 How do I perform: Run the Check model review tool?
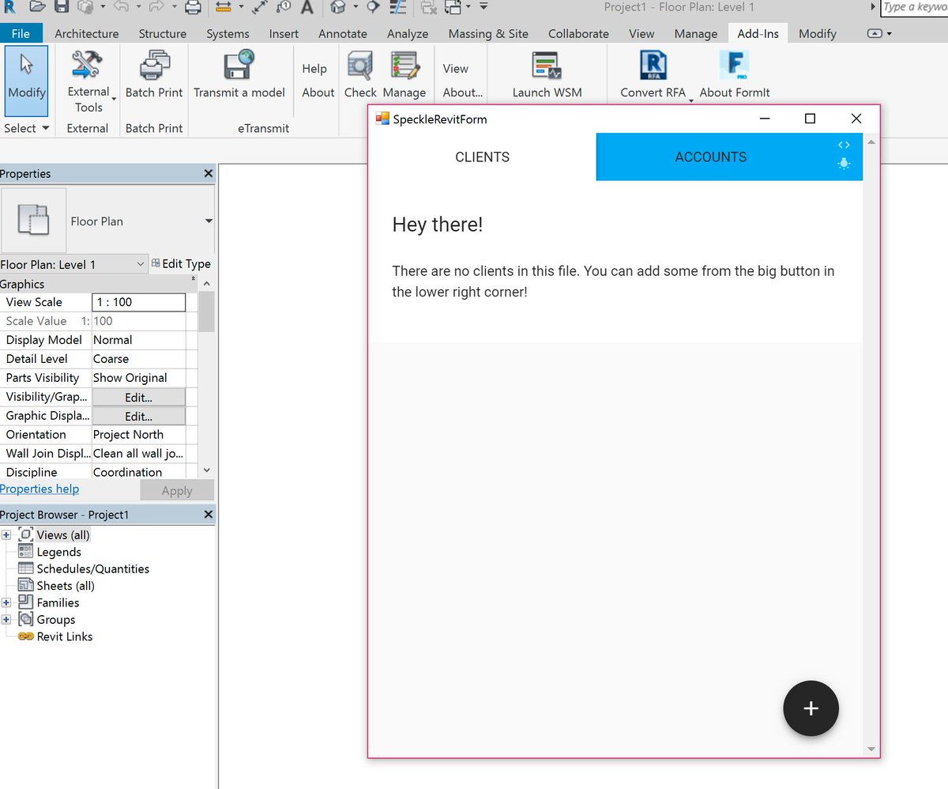360,74
